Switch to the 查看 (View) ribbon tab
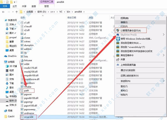The image size is (167, 120). coord(33,5)
